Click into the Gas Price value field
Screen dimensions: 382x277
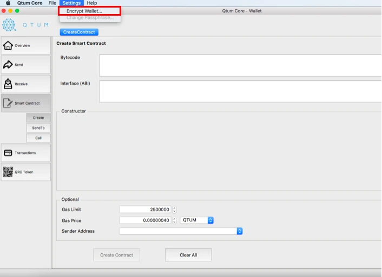[x=145, y=220]
